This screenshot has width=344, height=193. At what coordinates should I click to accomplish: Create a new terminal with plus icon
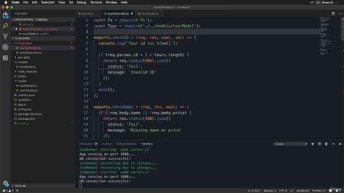coord(312,144)
